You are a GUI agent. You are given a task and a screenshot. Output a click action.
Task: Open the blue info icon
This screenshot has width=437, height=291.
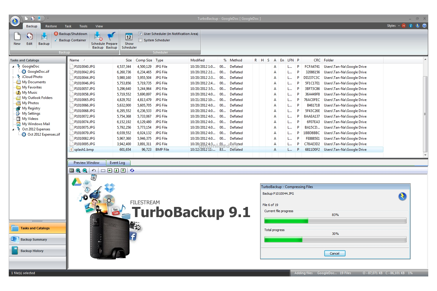click(x=411, y=26)
